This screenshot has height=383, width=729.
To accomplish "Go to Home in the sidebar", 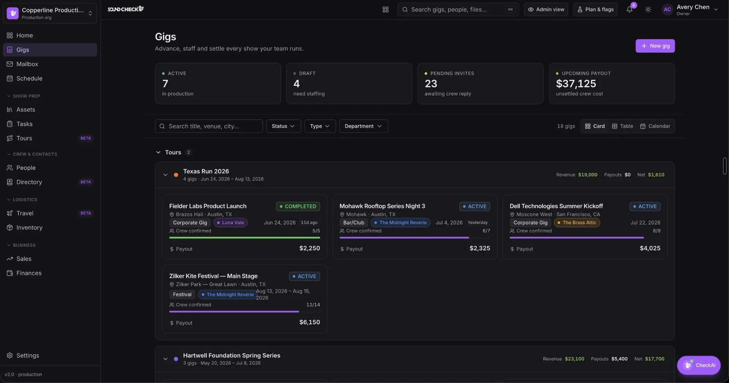I will tap(50, 35).
